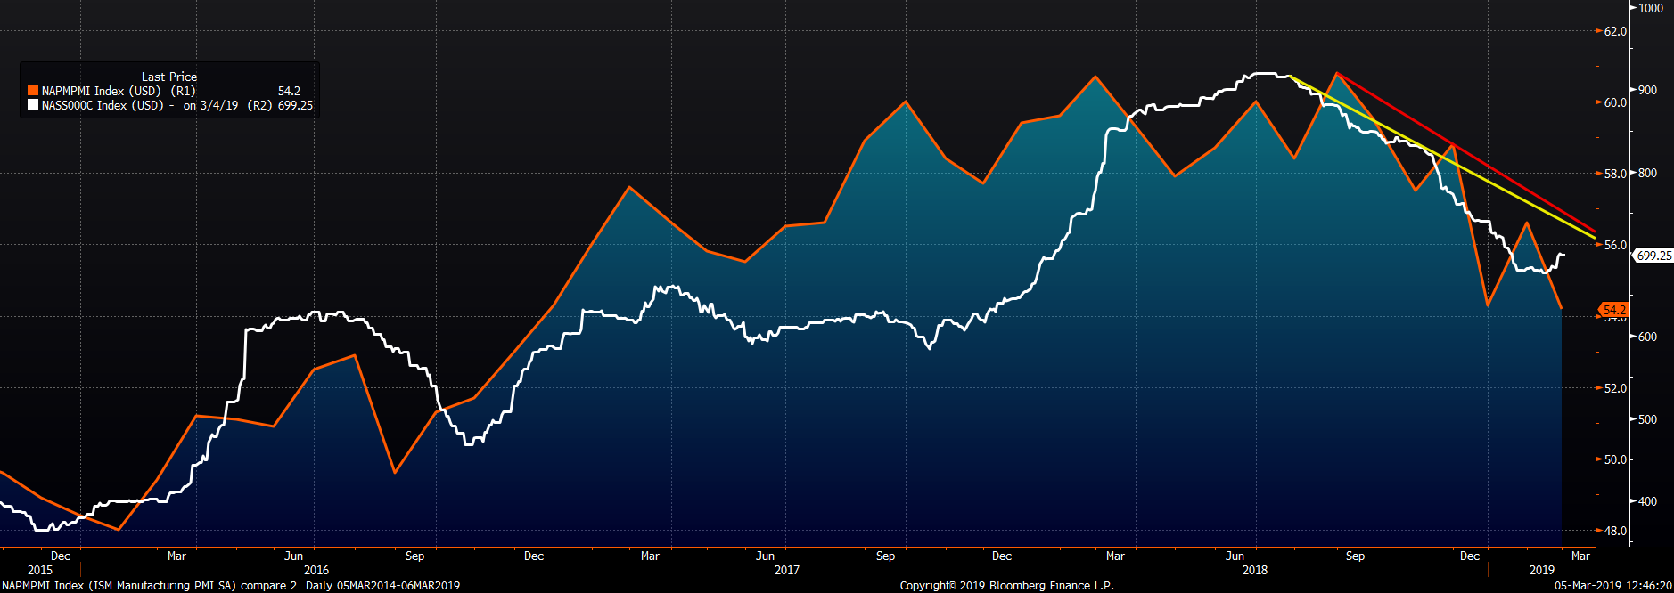Image resolution: width=1674 pixels, height=593 pixels.
Task: Click the 48.0 tick on orange axis
Action: click(1615, 531)
